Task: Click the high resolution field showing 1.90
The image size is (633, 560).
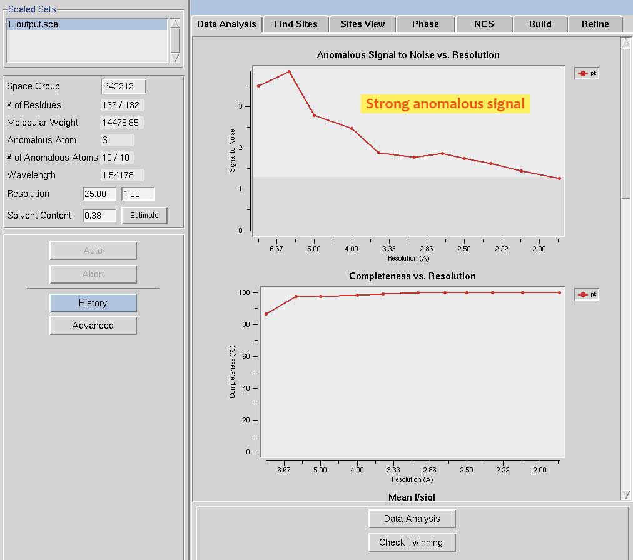Action: point(138,194)
